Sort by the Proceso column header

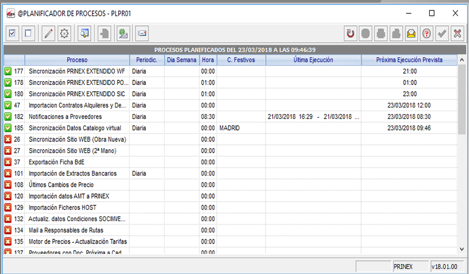pos(77,60)
